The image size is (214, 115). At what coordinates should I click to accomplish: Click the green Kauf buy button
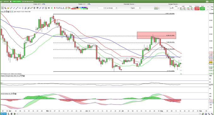pyautogui.click(x=202, y=9)
